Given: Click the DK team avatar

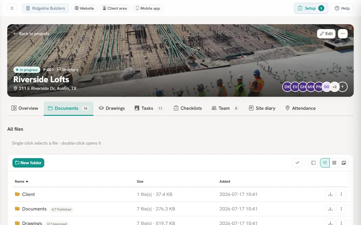Looking at the screenshot, I should click(287, 87).
